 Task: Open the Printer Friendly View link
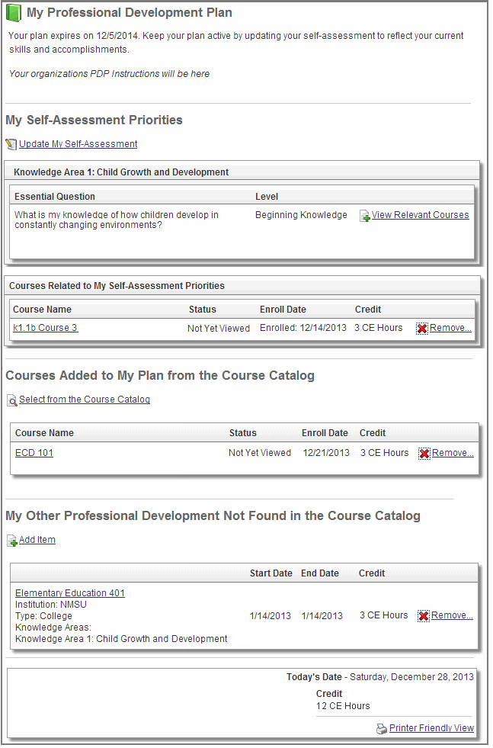click(x=431, y=728)
